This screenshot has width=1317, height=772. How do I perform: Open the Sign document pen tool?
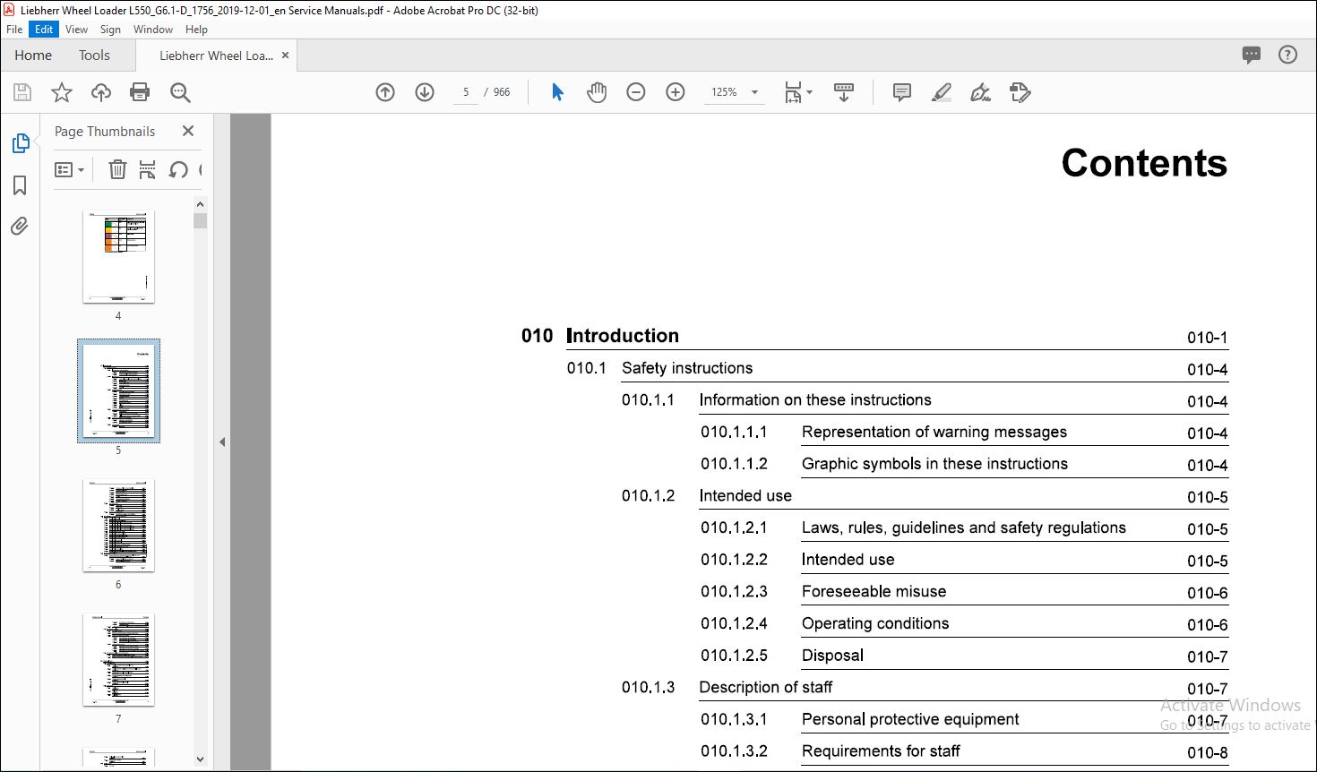[x=980, y=92]
